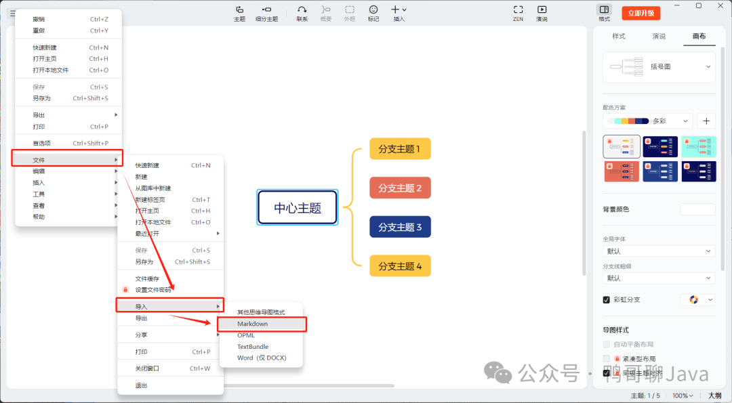Select the mint green theme thumbnail
The height and width of the screenshot is (403, 732).
(x=699, y=146)
